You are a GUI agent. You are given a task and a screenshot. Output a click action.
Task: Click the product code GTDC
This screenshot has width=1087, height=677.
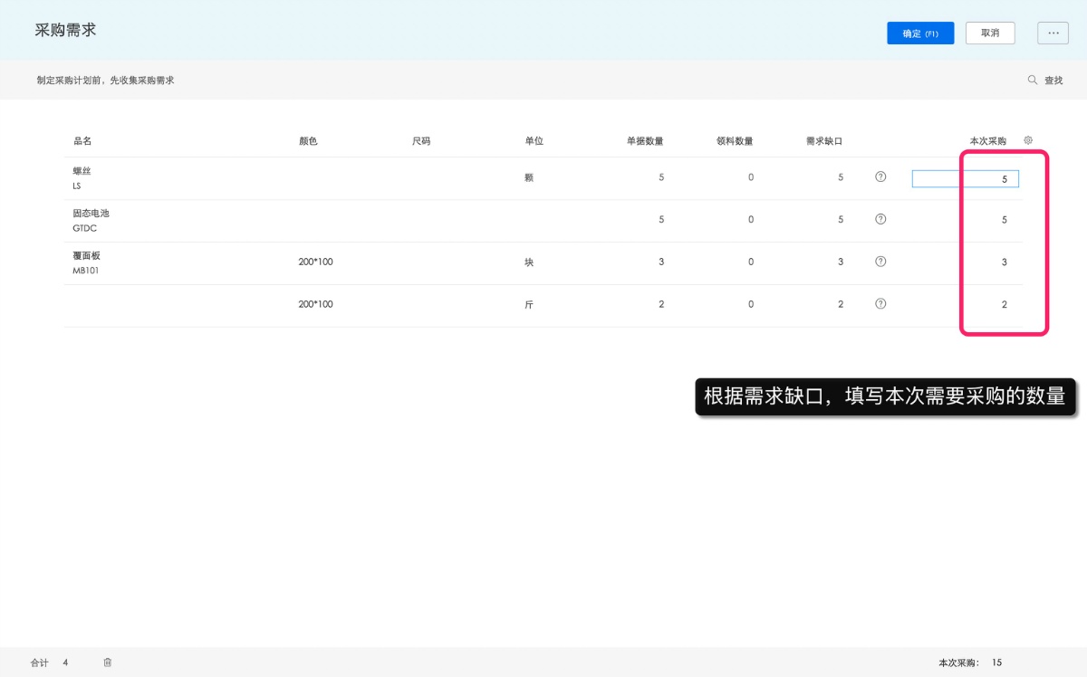85,228
